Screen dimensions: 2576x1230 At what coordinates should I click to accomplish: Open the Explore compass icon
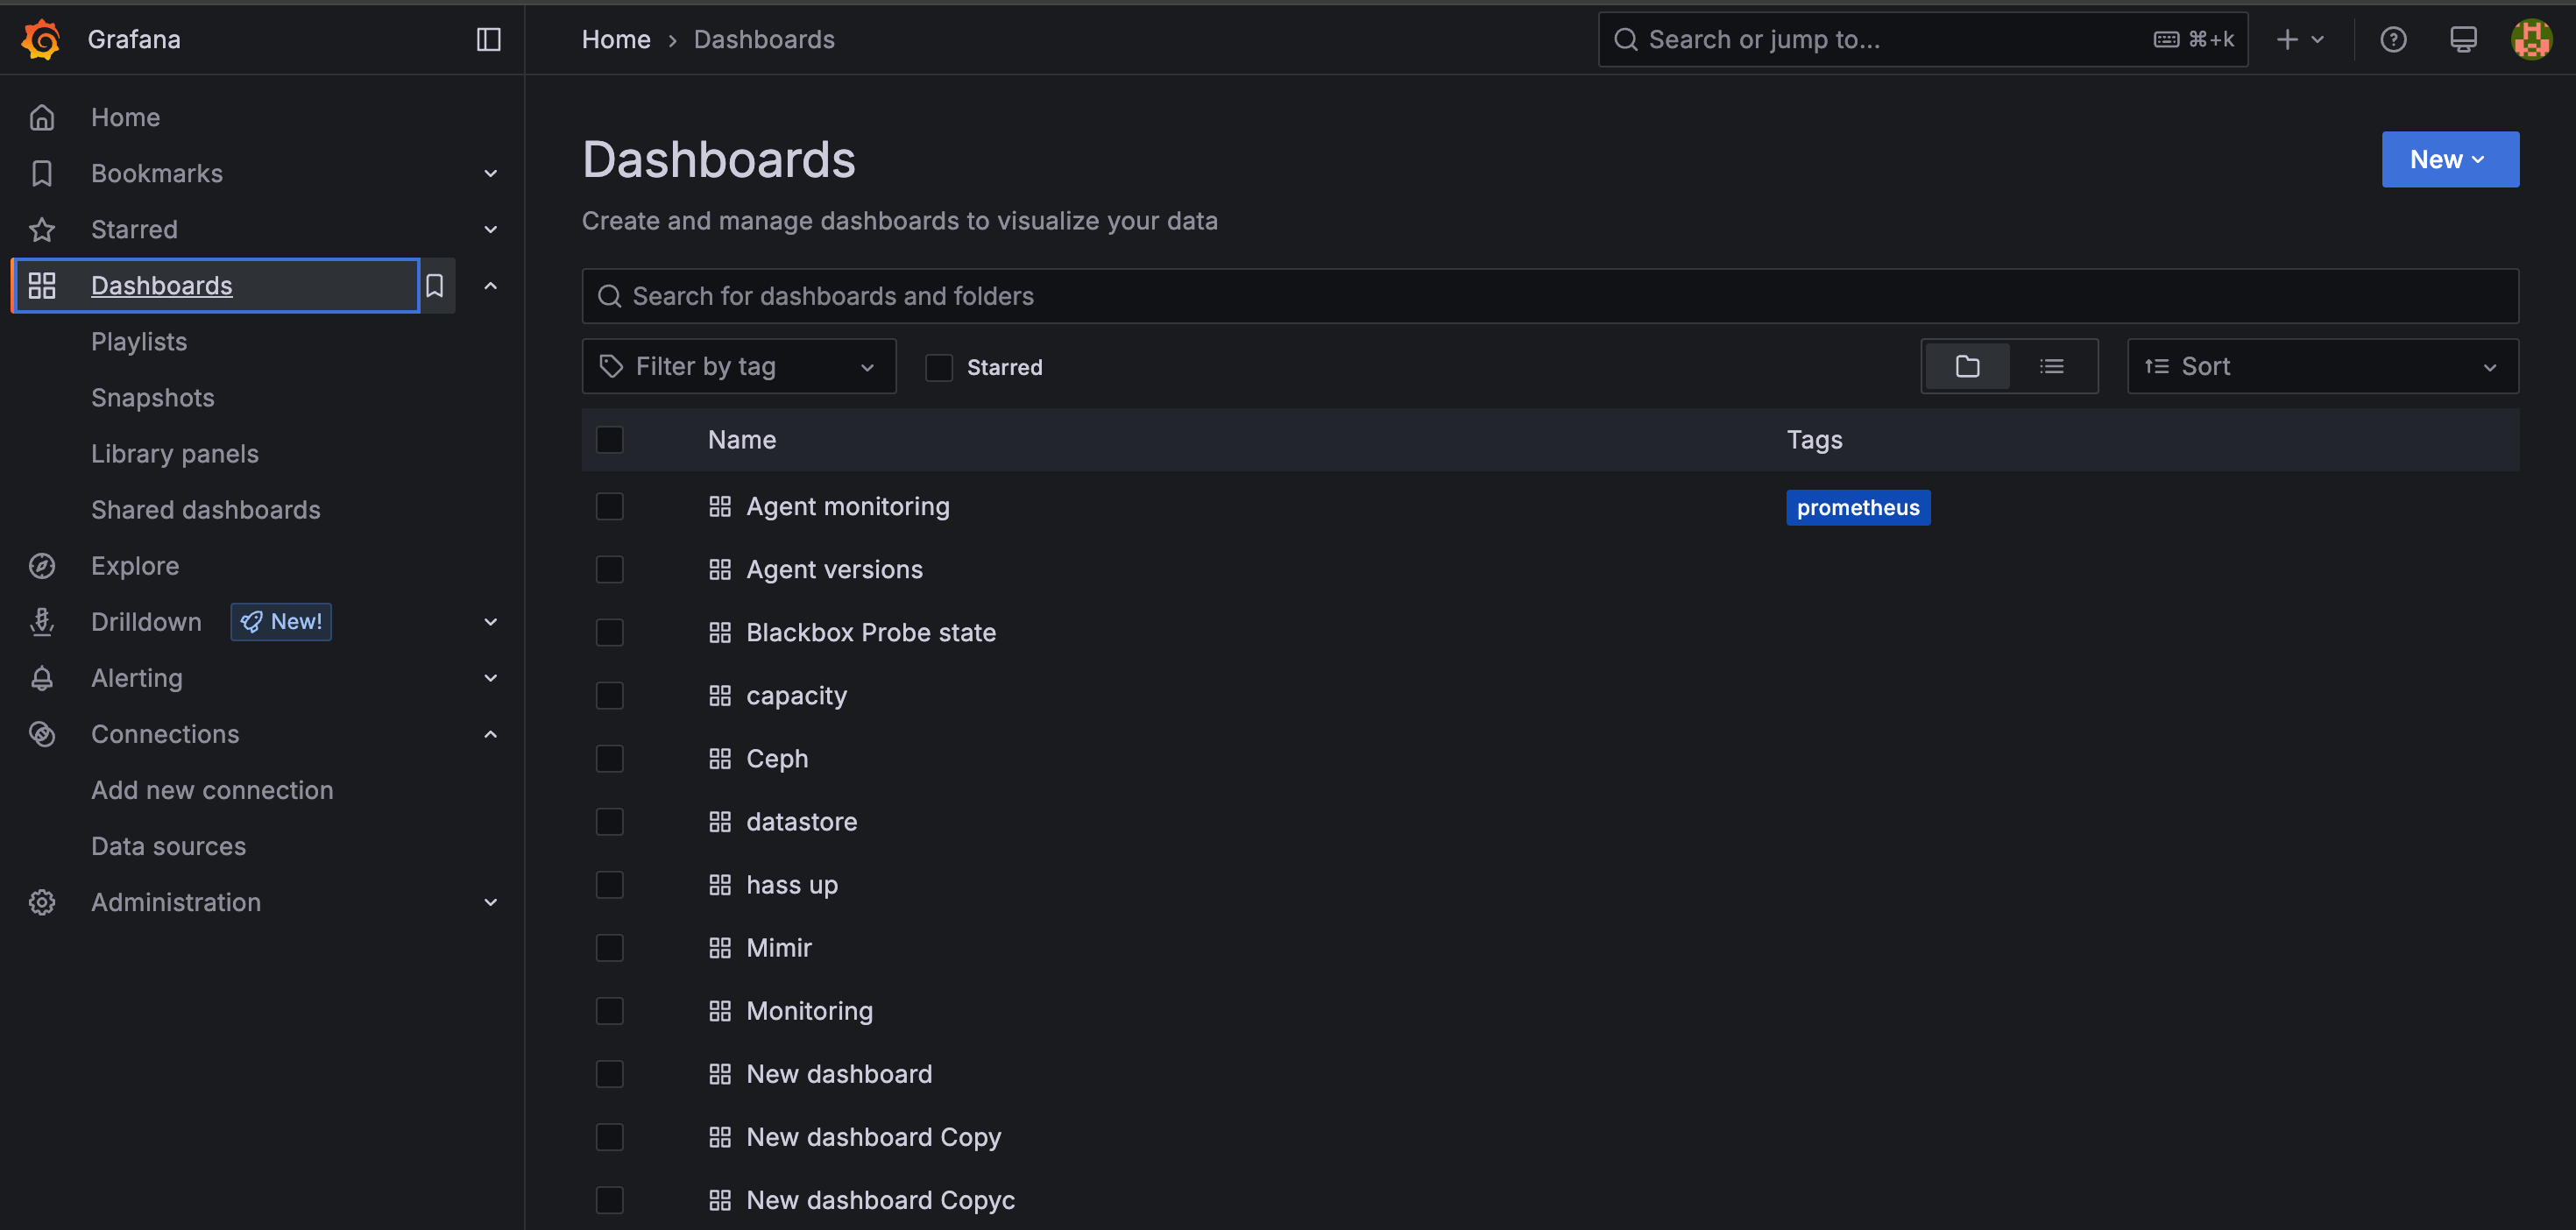tap(42, 565)
